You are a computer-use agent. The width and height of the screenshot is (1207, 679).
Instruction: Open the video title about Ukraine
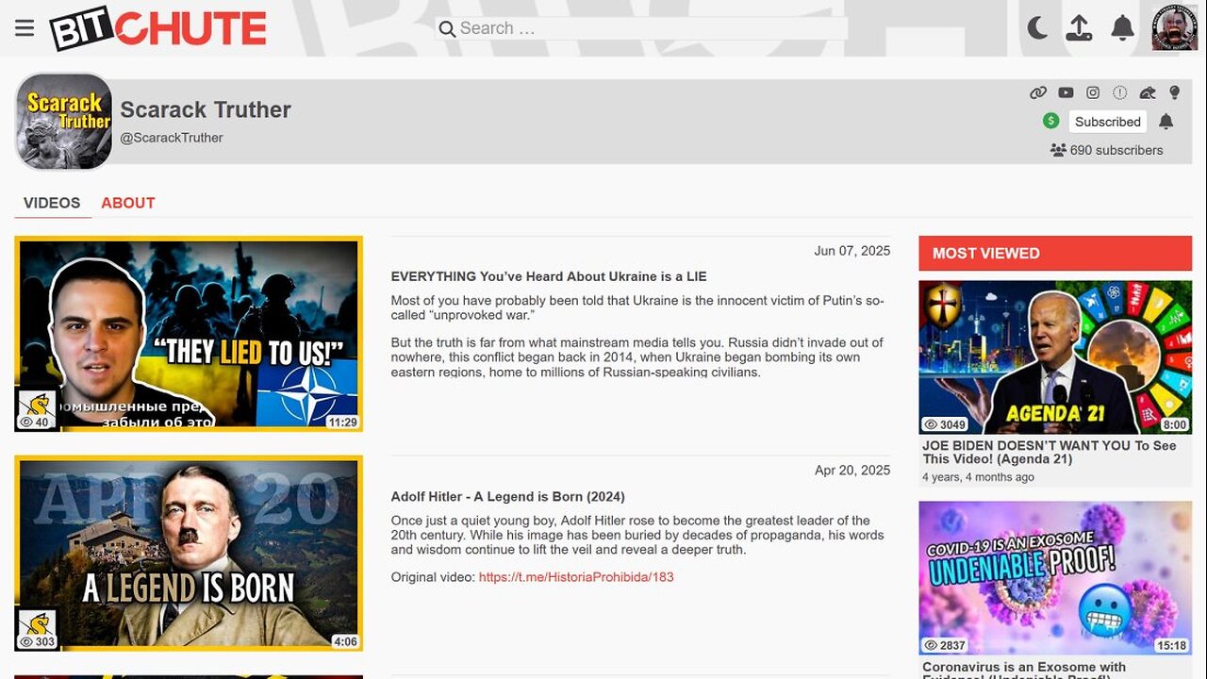coord(549,276)
